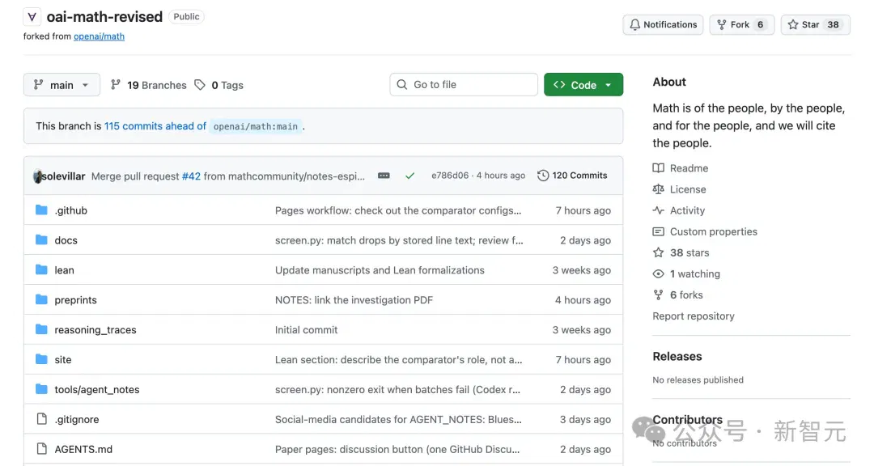Open 'NOTES: link the investigation PDF' commit
This screenshot has width=874, height=466.
[354, 300]
